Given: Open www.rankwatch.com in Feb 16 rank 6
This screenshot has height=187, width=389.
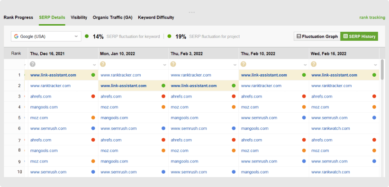Looking at the screenshot, I should (330, 128).
